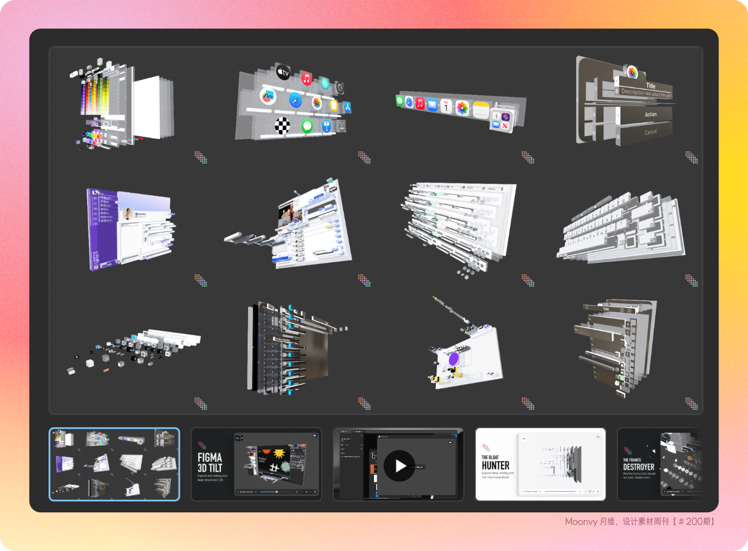Click the Photos icon atop the alert dialog render
This screenshot has width=748, height=551.
(x=632, y=72)
